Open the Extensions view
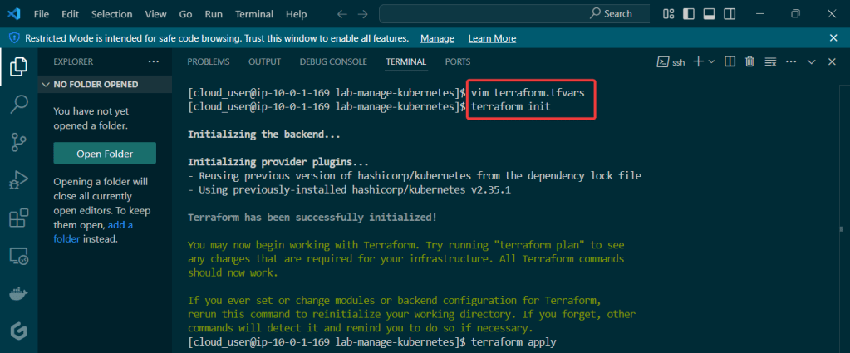This screenshot has width=850, height=353. click(x=18, y=218)
